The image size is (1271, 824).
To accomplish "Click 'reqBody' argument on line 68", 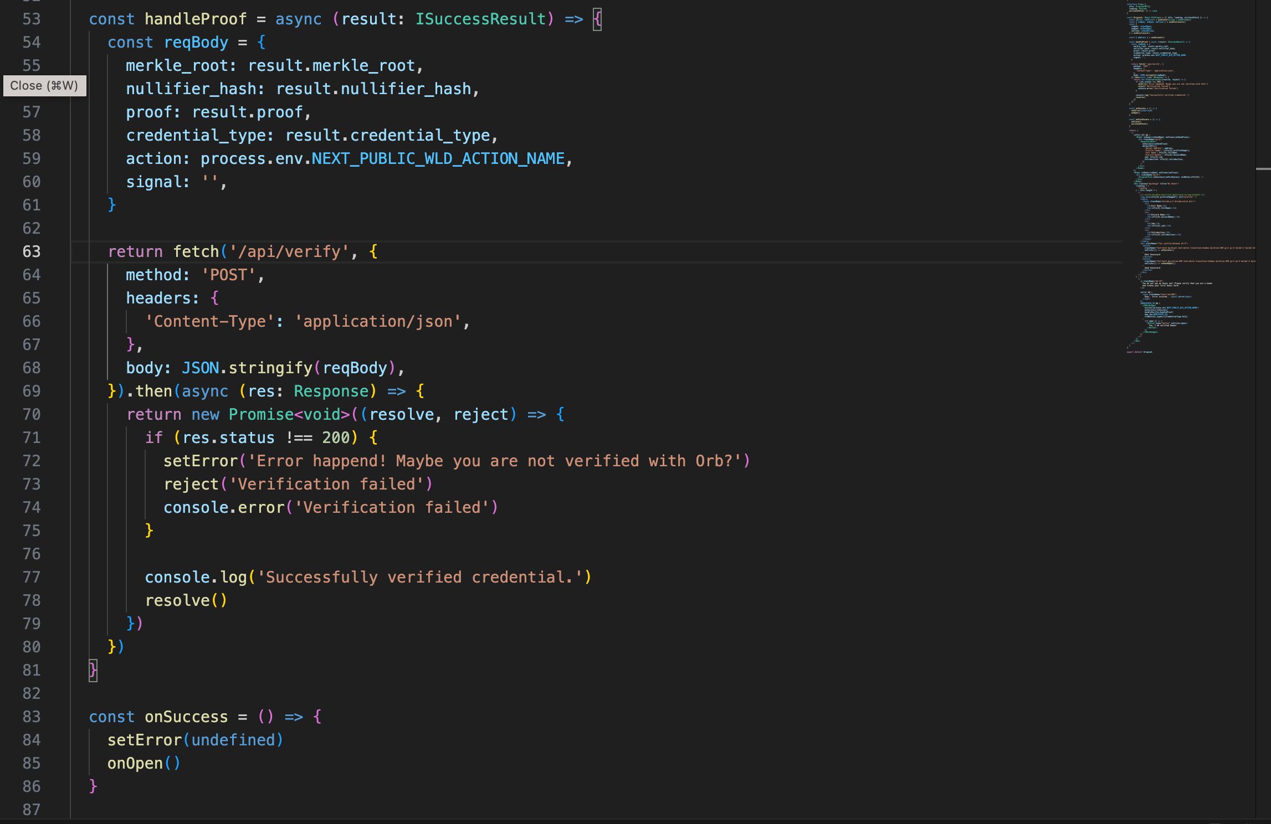I will tap(355, 368).
